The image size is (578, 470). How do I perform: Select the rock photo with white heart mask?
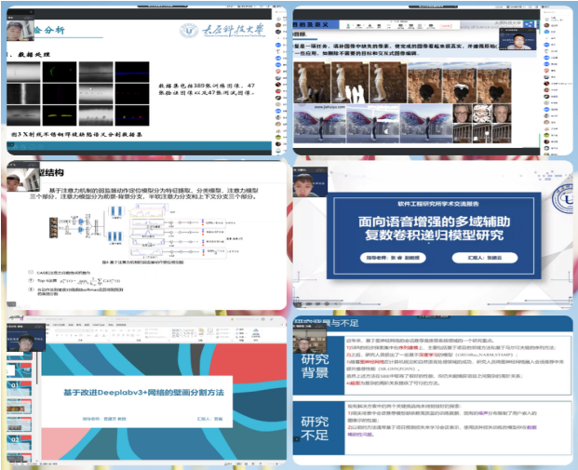tap(459, 83)
